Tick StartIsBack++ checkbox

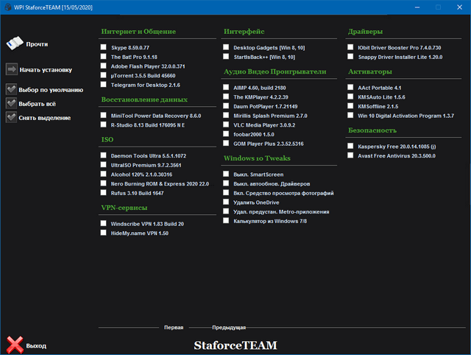(x=226, y=56)
